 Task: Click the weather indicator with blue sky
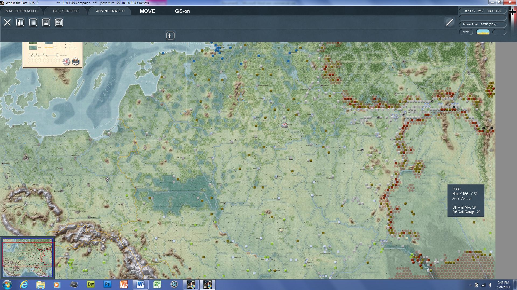coord(483,32)
